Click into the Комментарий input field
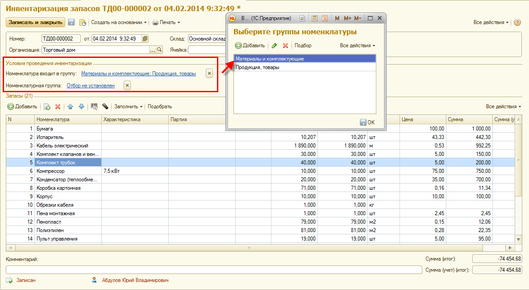Screen dimensions: 529x290 tap(213, 270)
